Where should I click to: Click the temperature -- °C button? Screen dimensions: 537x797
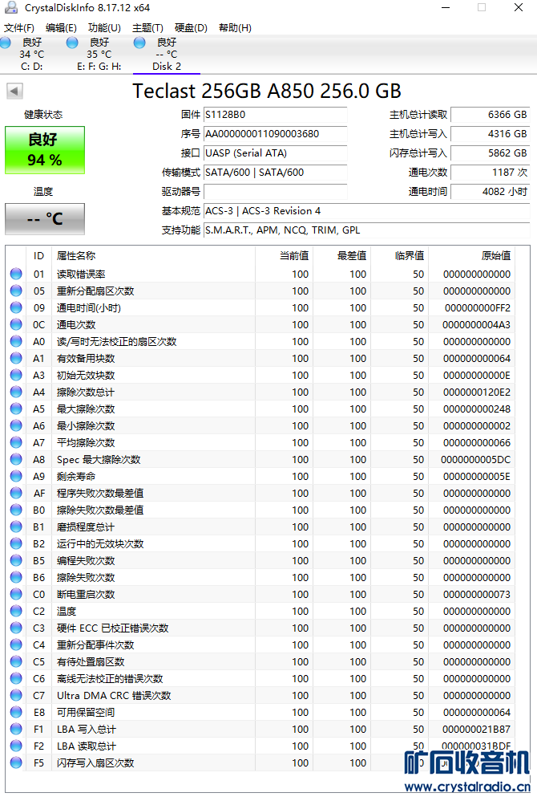tap(45, 219)
